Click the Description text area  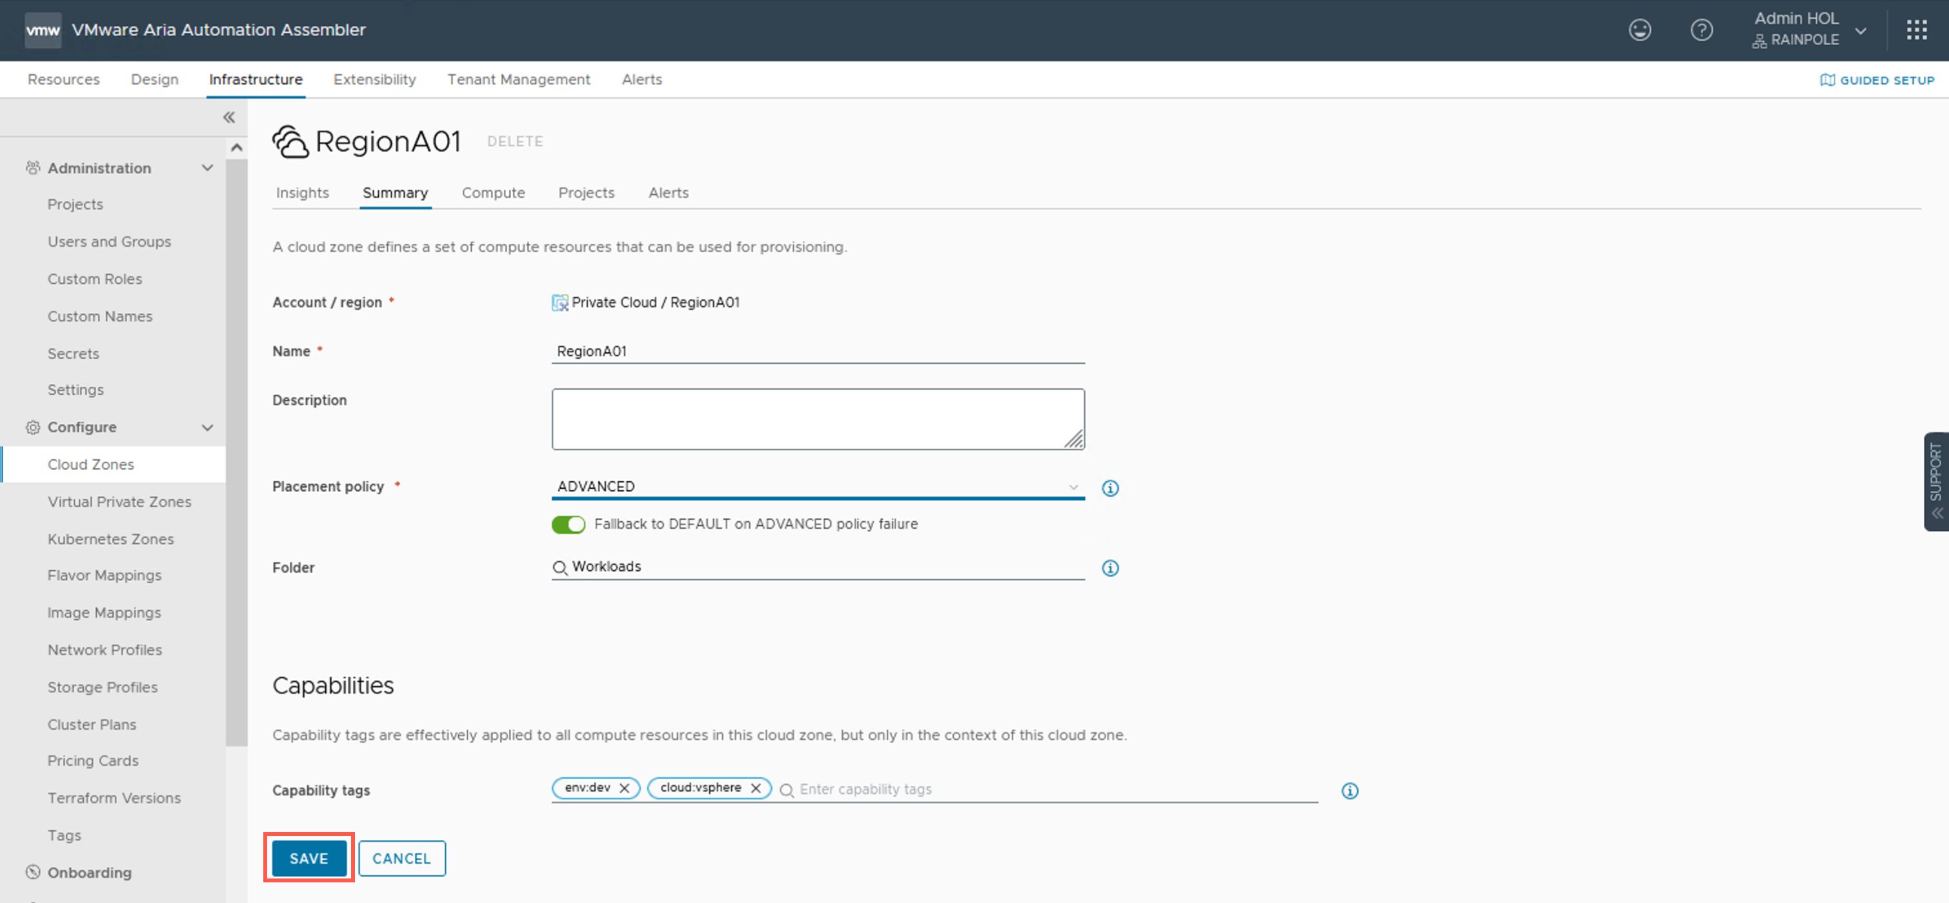[x=817, y=419]
